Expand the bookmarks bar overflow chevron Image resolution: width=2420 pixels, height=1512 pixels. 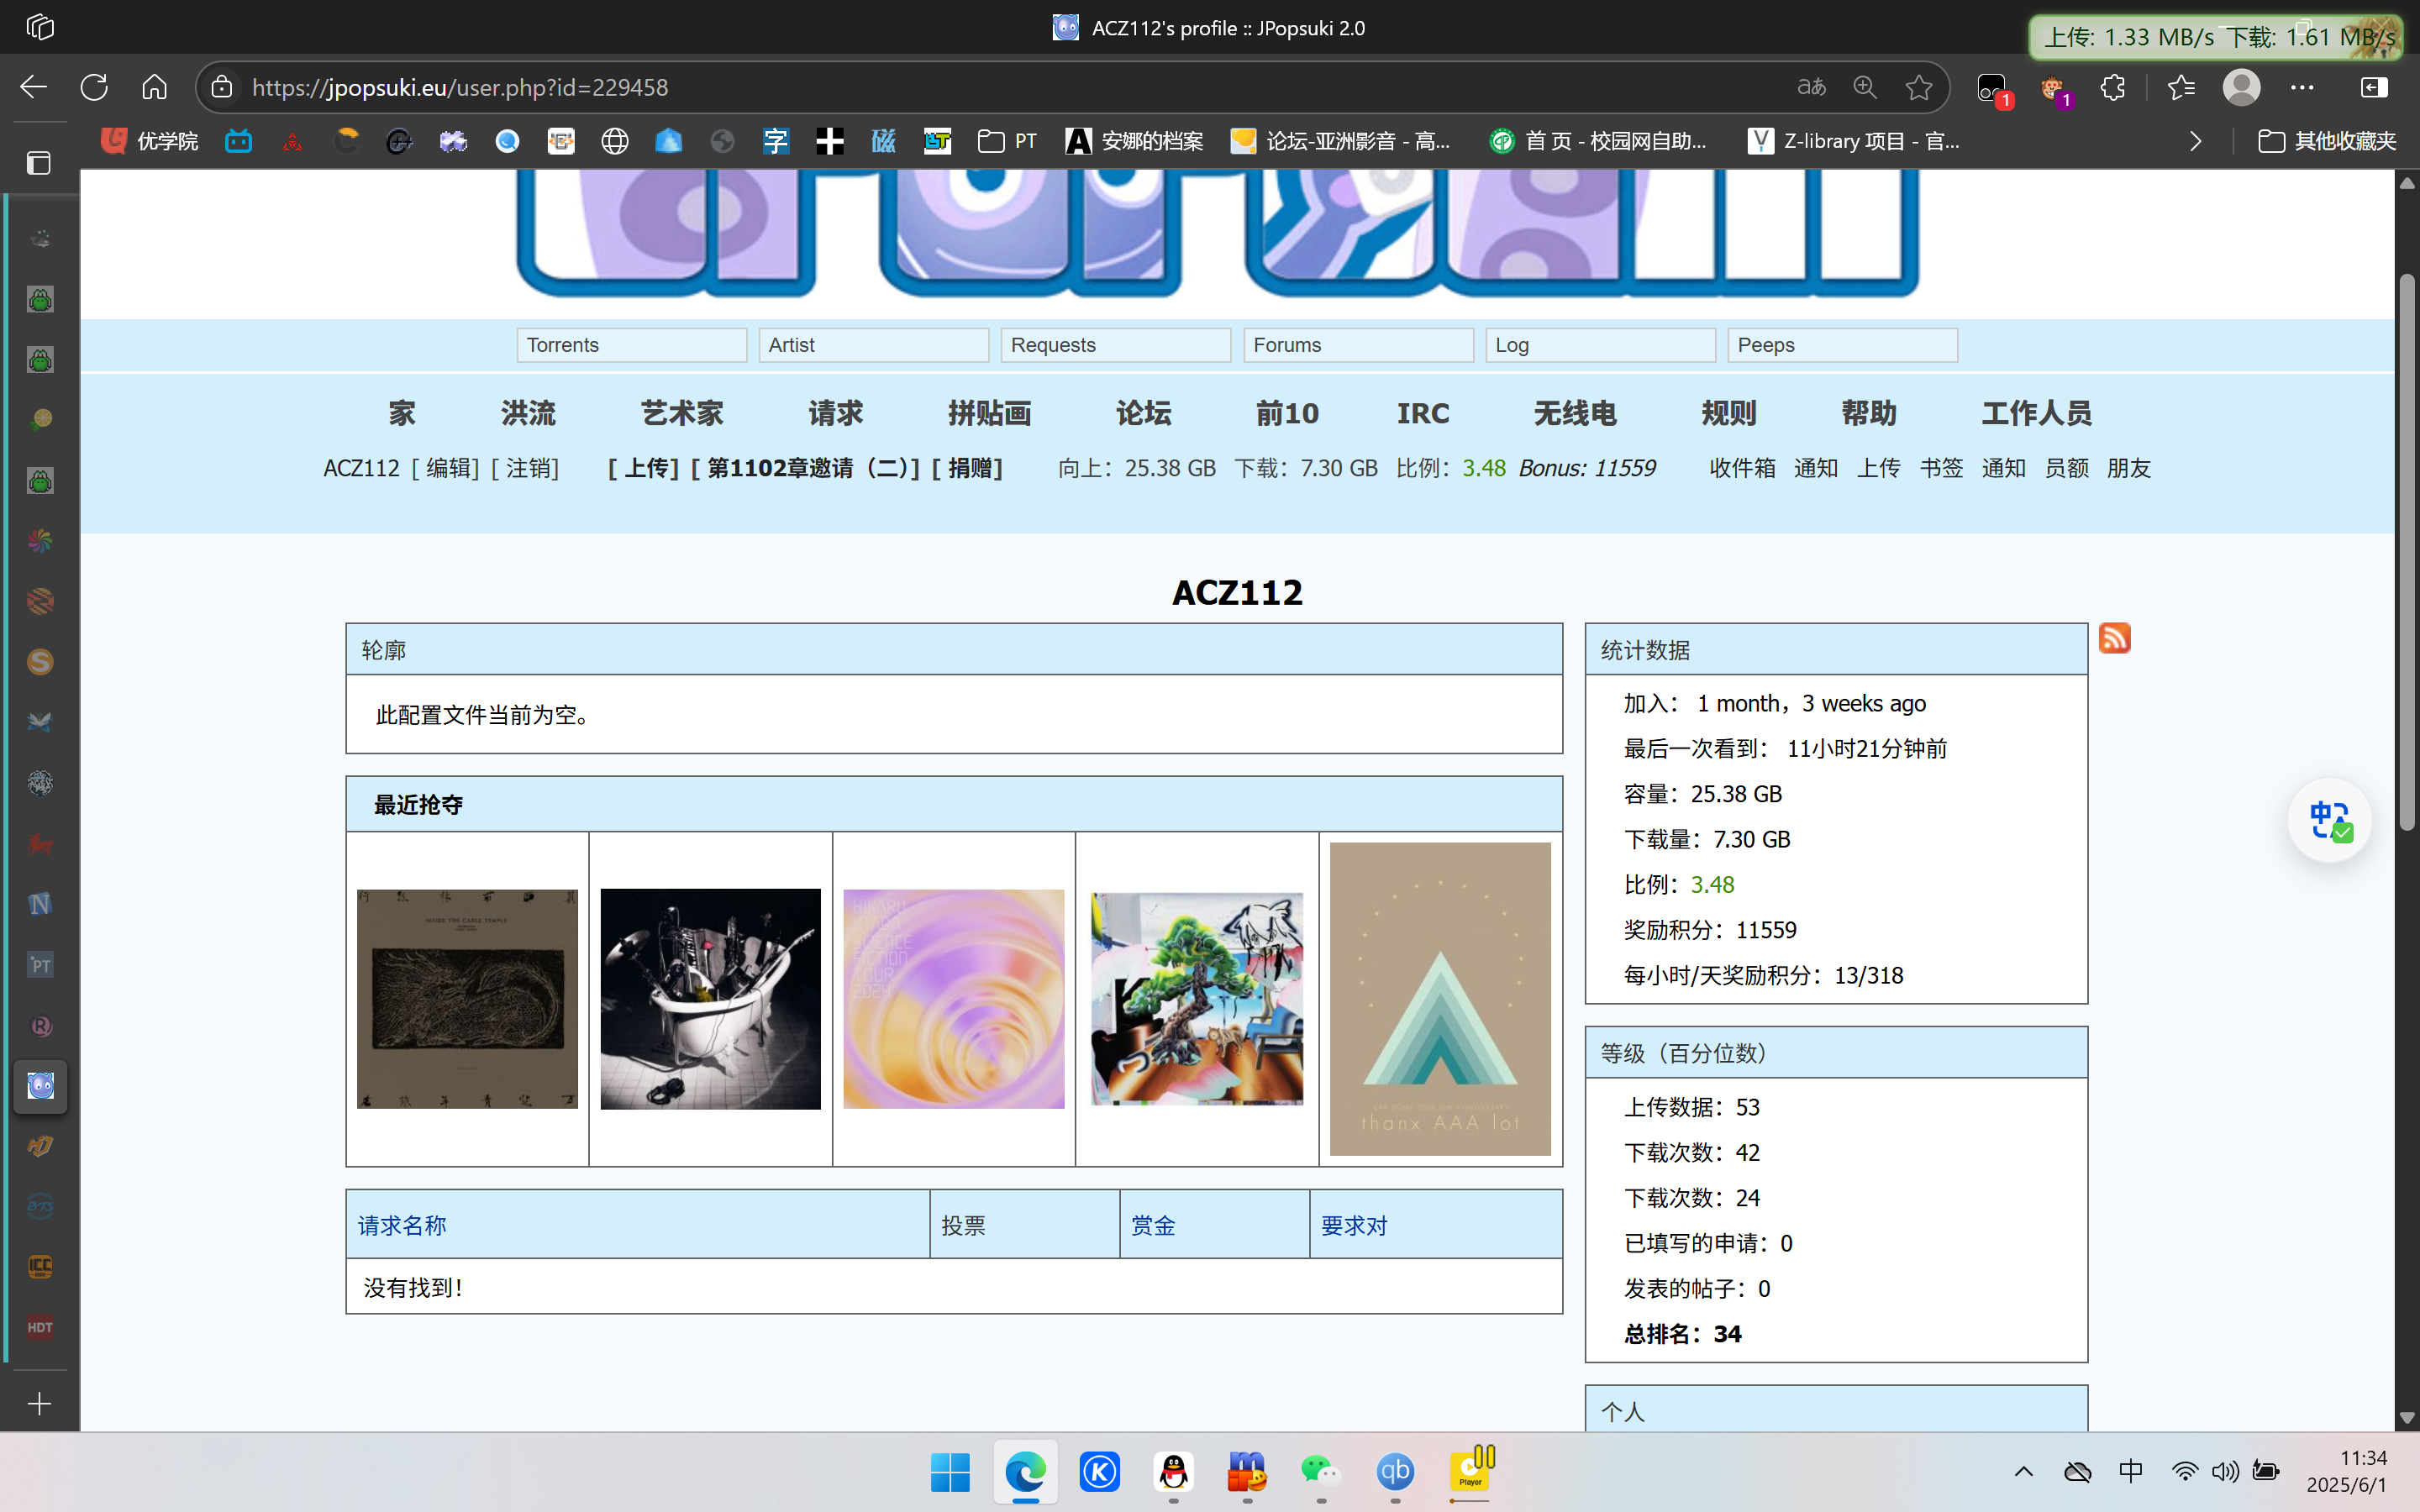(x=2195, y=141)
